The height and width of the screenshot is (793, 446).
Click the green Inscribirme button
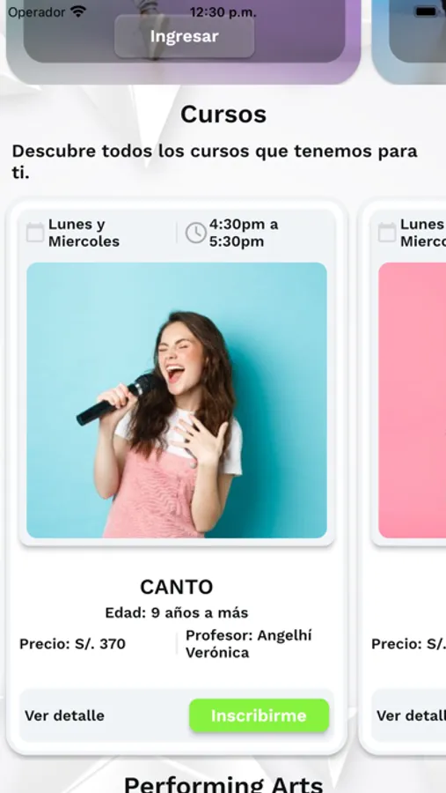point(260,715)
